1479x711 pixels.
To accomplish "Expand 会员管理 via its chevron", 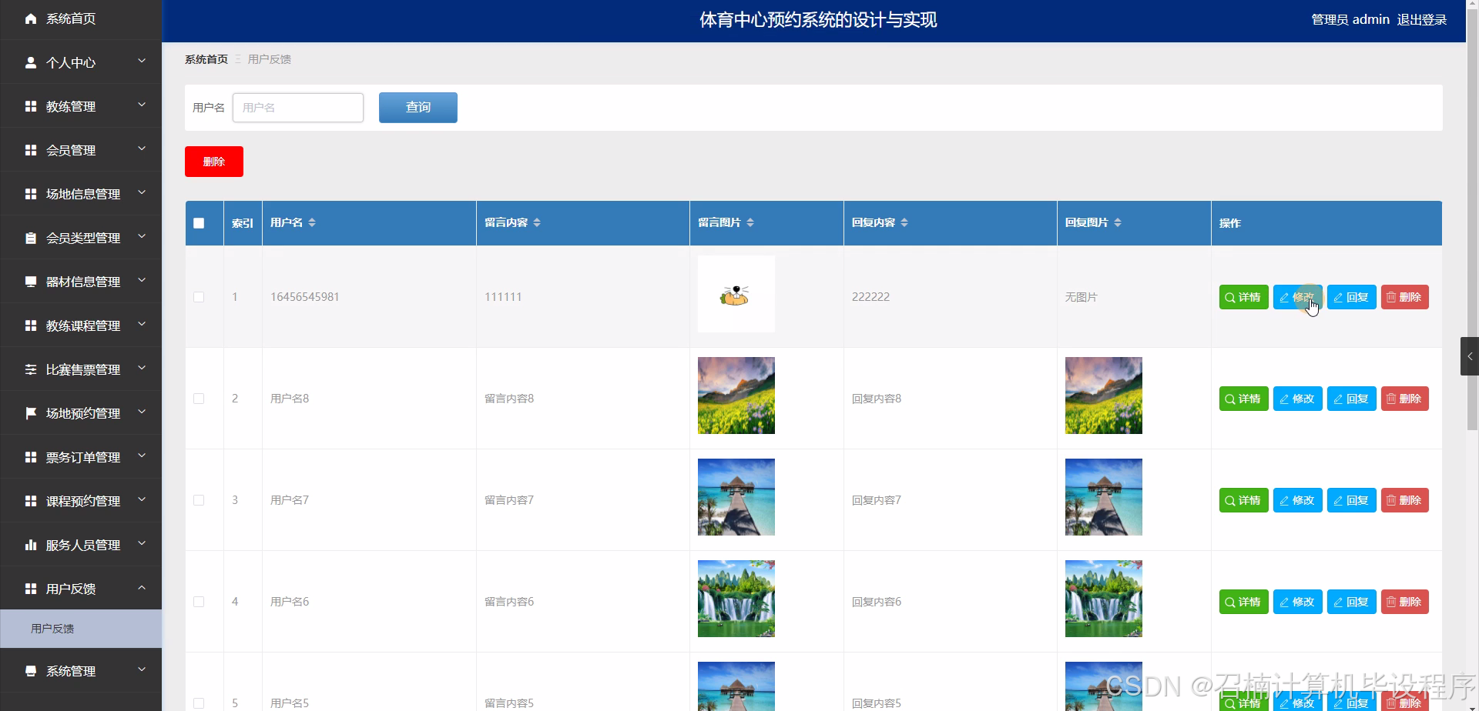I will point(142,149).
